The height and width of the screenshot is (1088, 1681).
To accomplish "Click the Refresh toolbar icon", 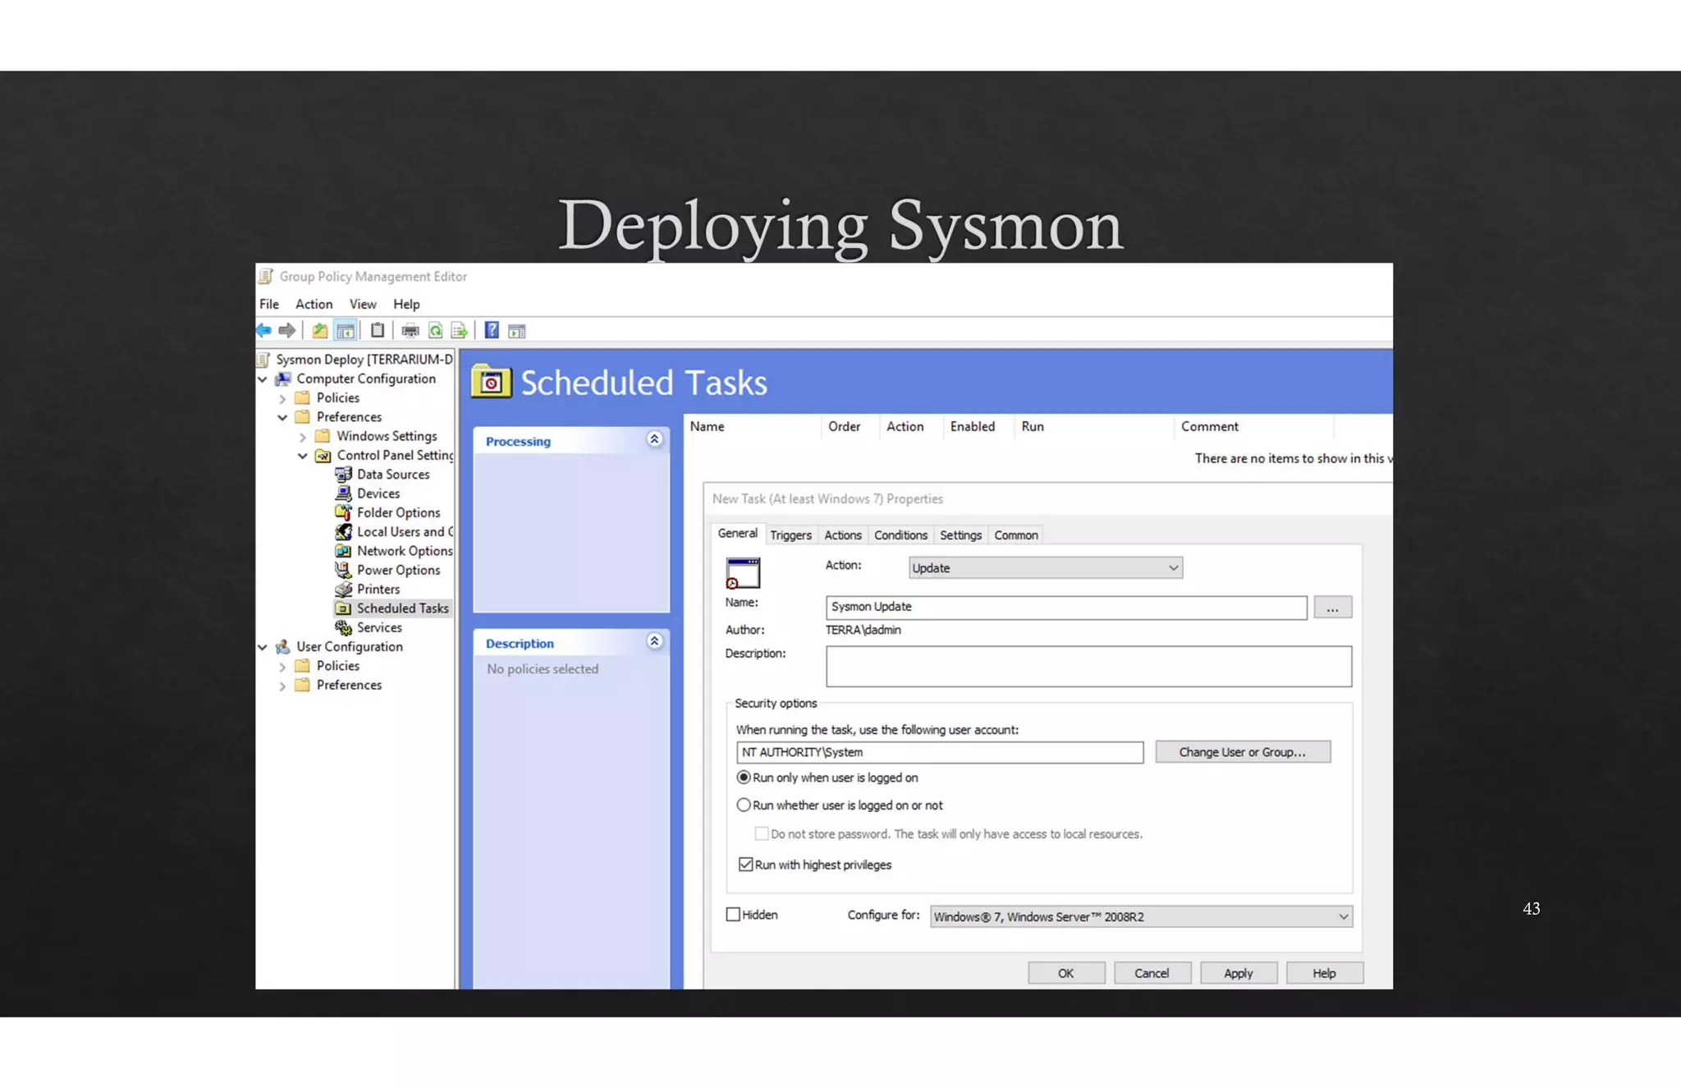I will [435, 331].
